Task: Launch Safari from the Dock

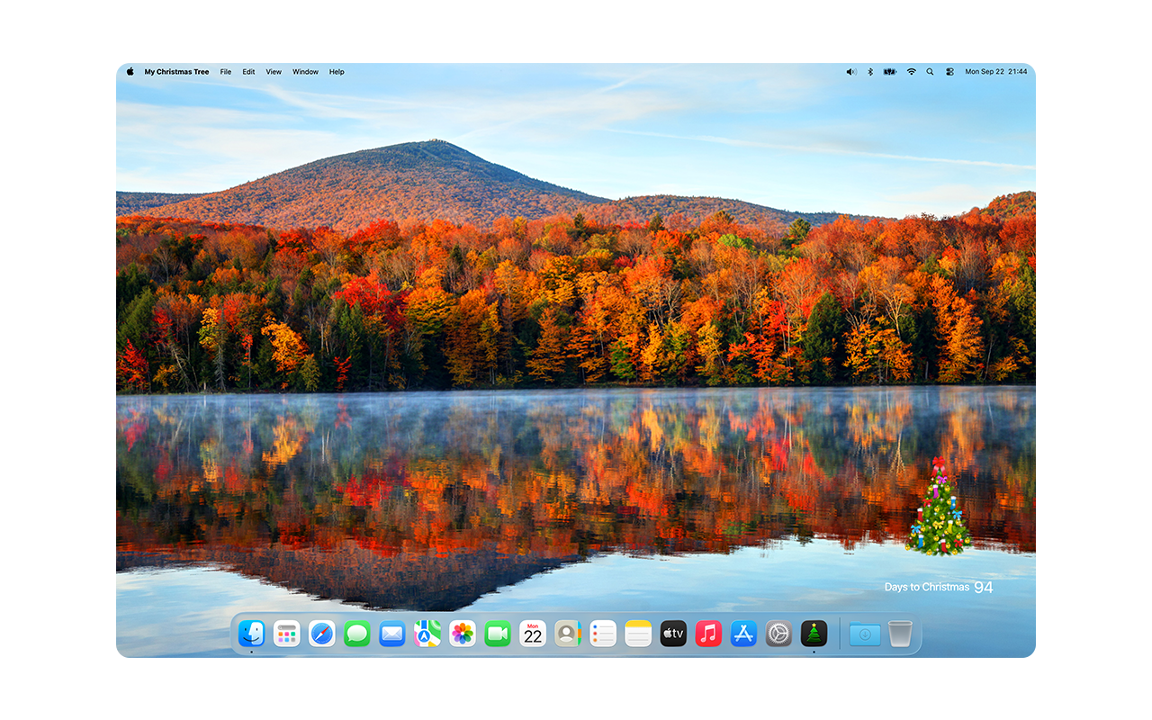Action: (321, 634)
